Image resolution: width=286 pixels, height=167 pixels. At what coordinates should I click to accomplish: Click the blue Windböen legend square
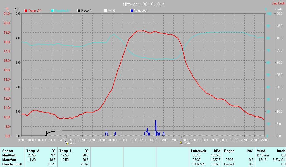pos(132,11)
